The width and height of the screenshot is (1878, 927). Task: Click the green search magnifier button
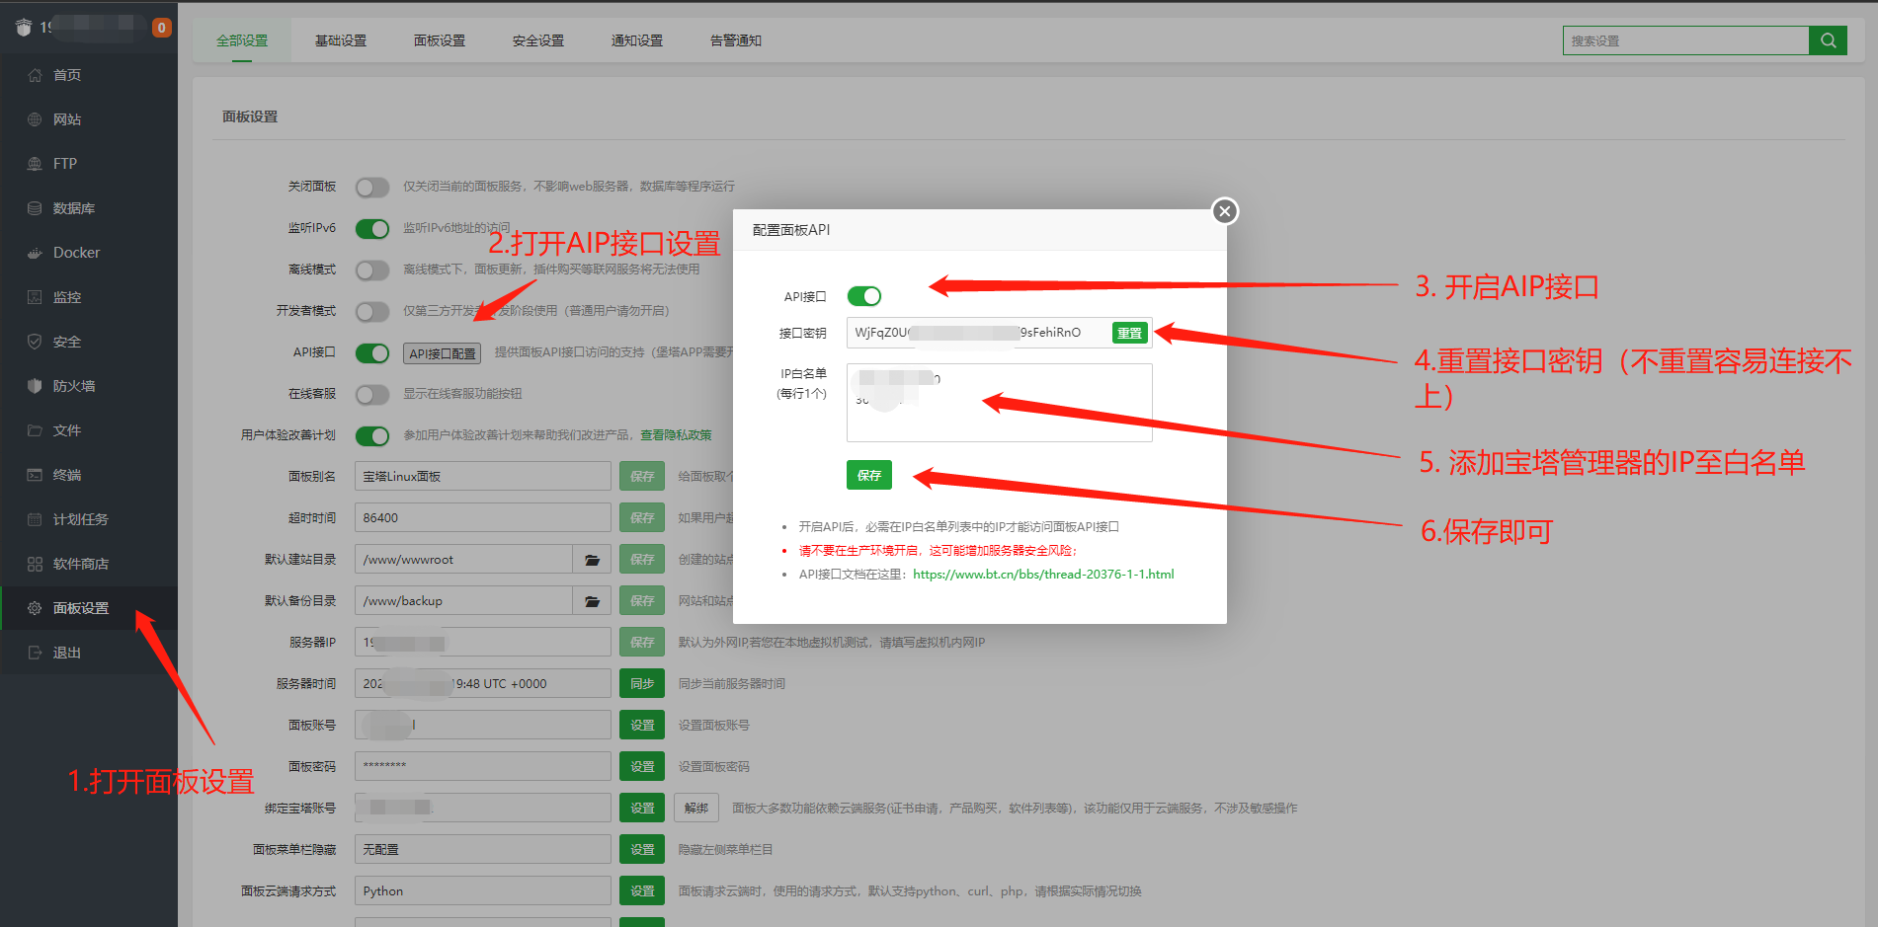pos(1828,40)
